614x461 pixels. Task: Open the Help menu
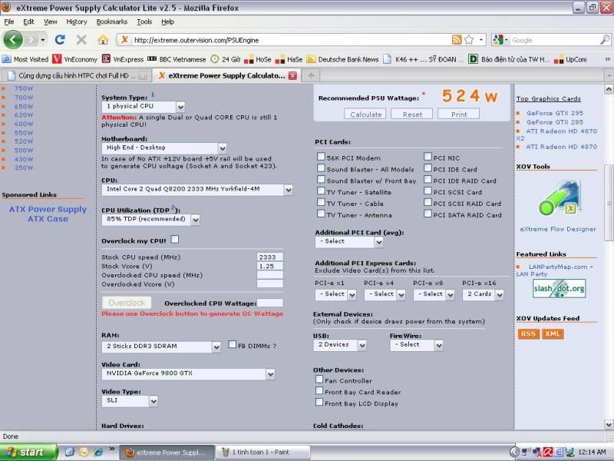pos(167,22)
